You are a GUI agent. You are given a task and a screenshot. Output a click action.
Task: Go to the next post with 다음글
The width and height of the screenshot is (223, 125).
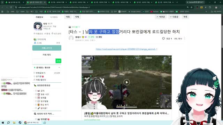click(x=174, y=17)
